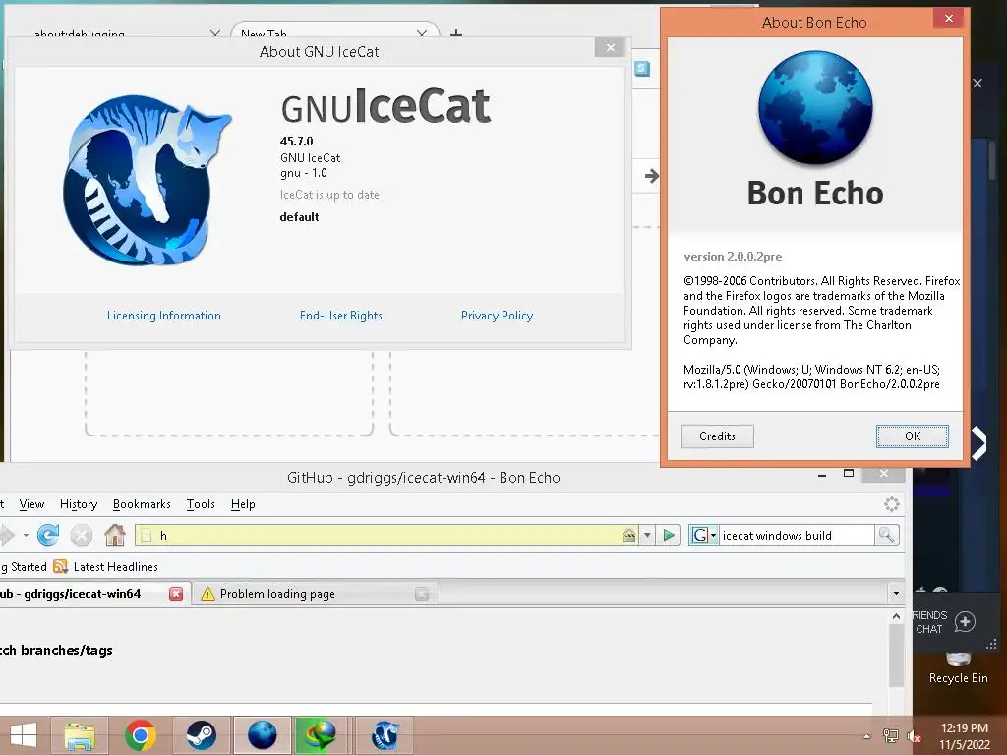Click the forward arrow in the IceCat window
Screen dimensions: 1007x755
(651, 176)
